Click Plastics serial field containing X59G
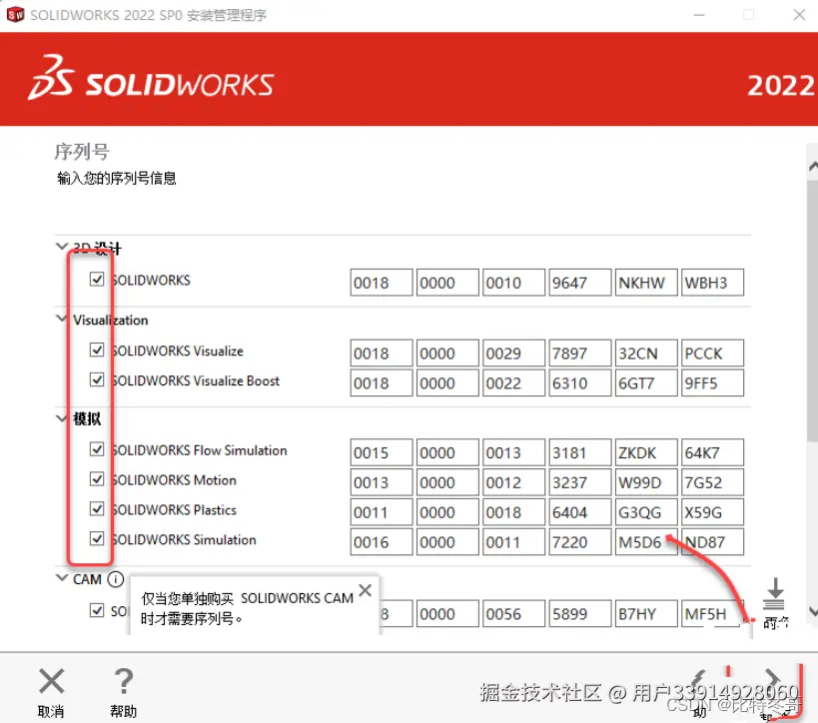 pos(712,511)
